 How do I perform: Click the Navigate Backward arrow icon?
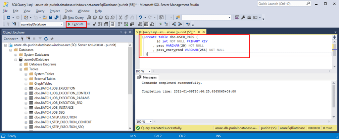click(8, 18)
